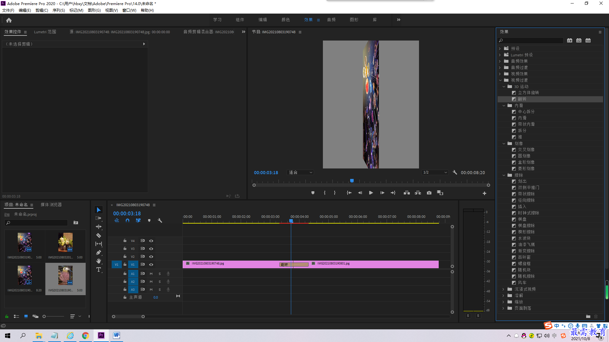Mute audio track A1

coord(151,274)
